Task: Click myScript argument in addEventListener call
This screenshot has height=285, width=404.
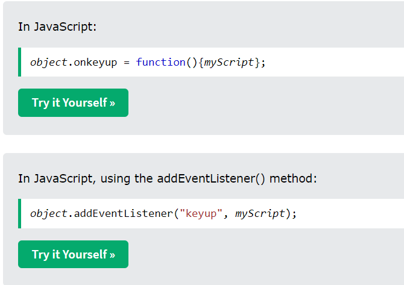Action: [x=260, y=214]
